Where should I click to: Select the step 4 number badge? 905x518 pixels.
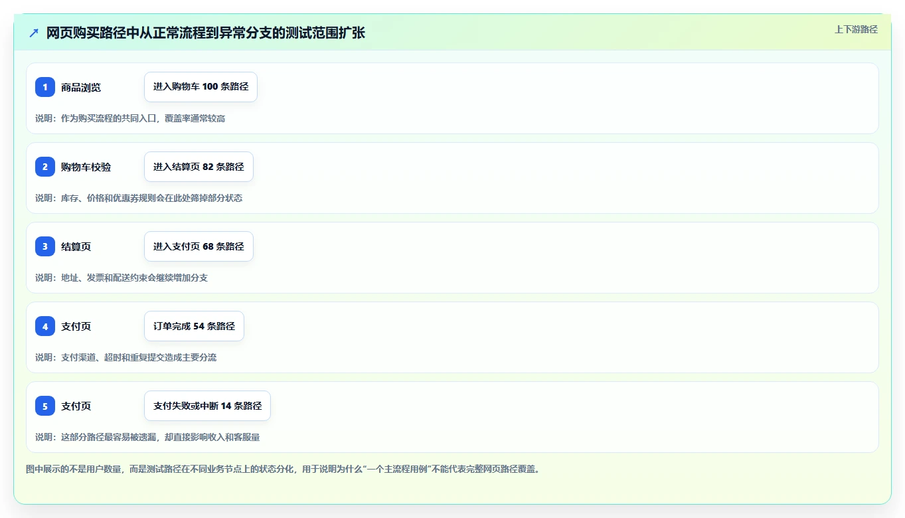coord(45,326)
